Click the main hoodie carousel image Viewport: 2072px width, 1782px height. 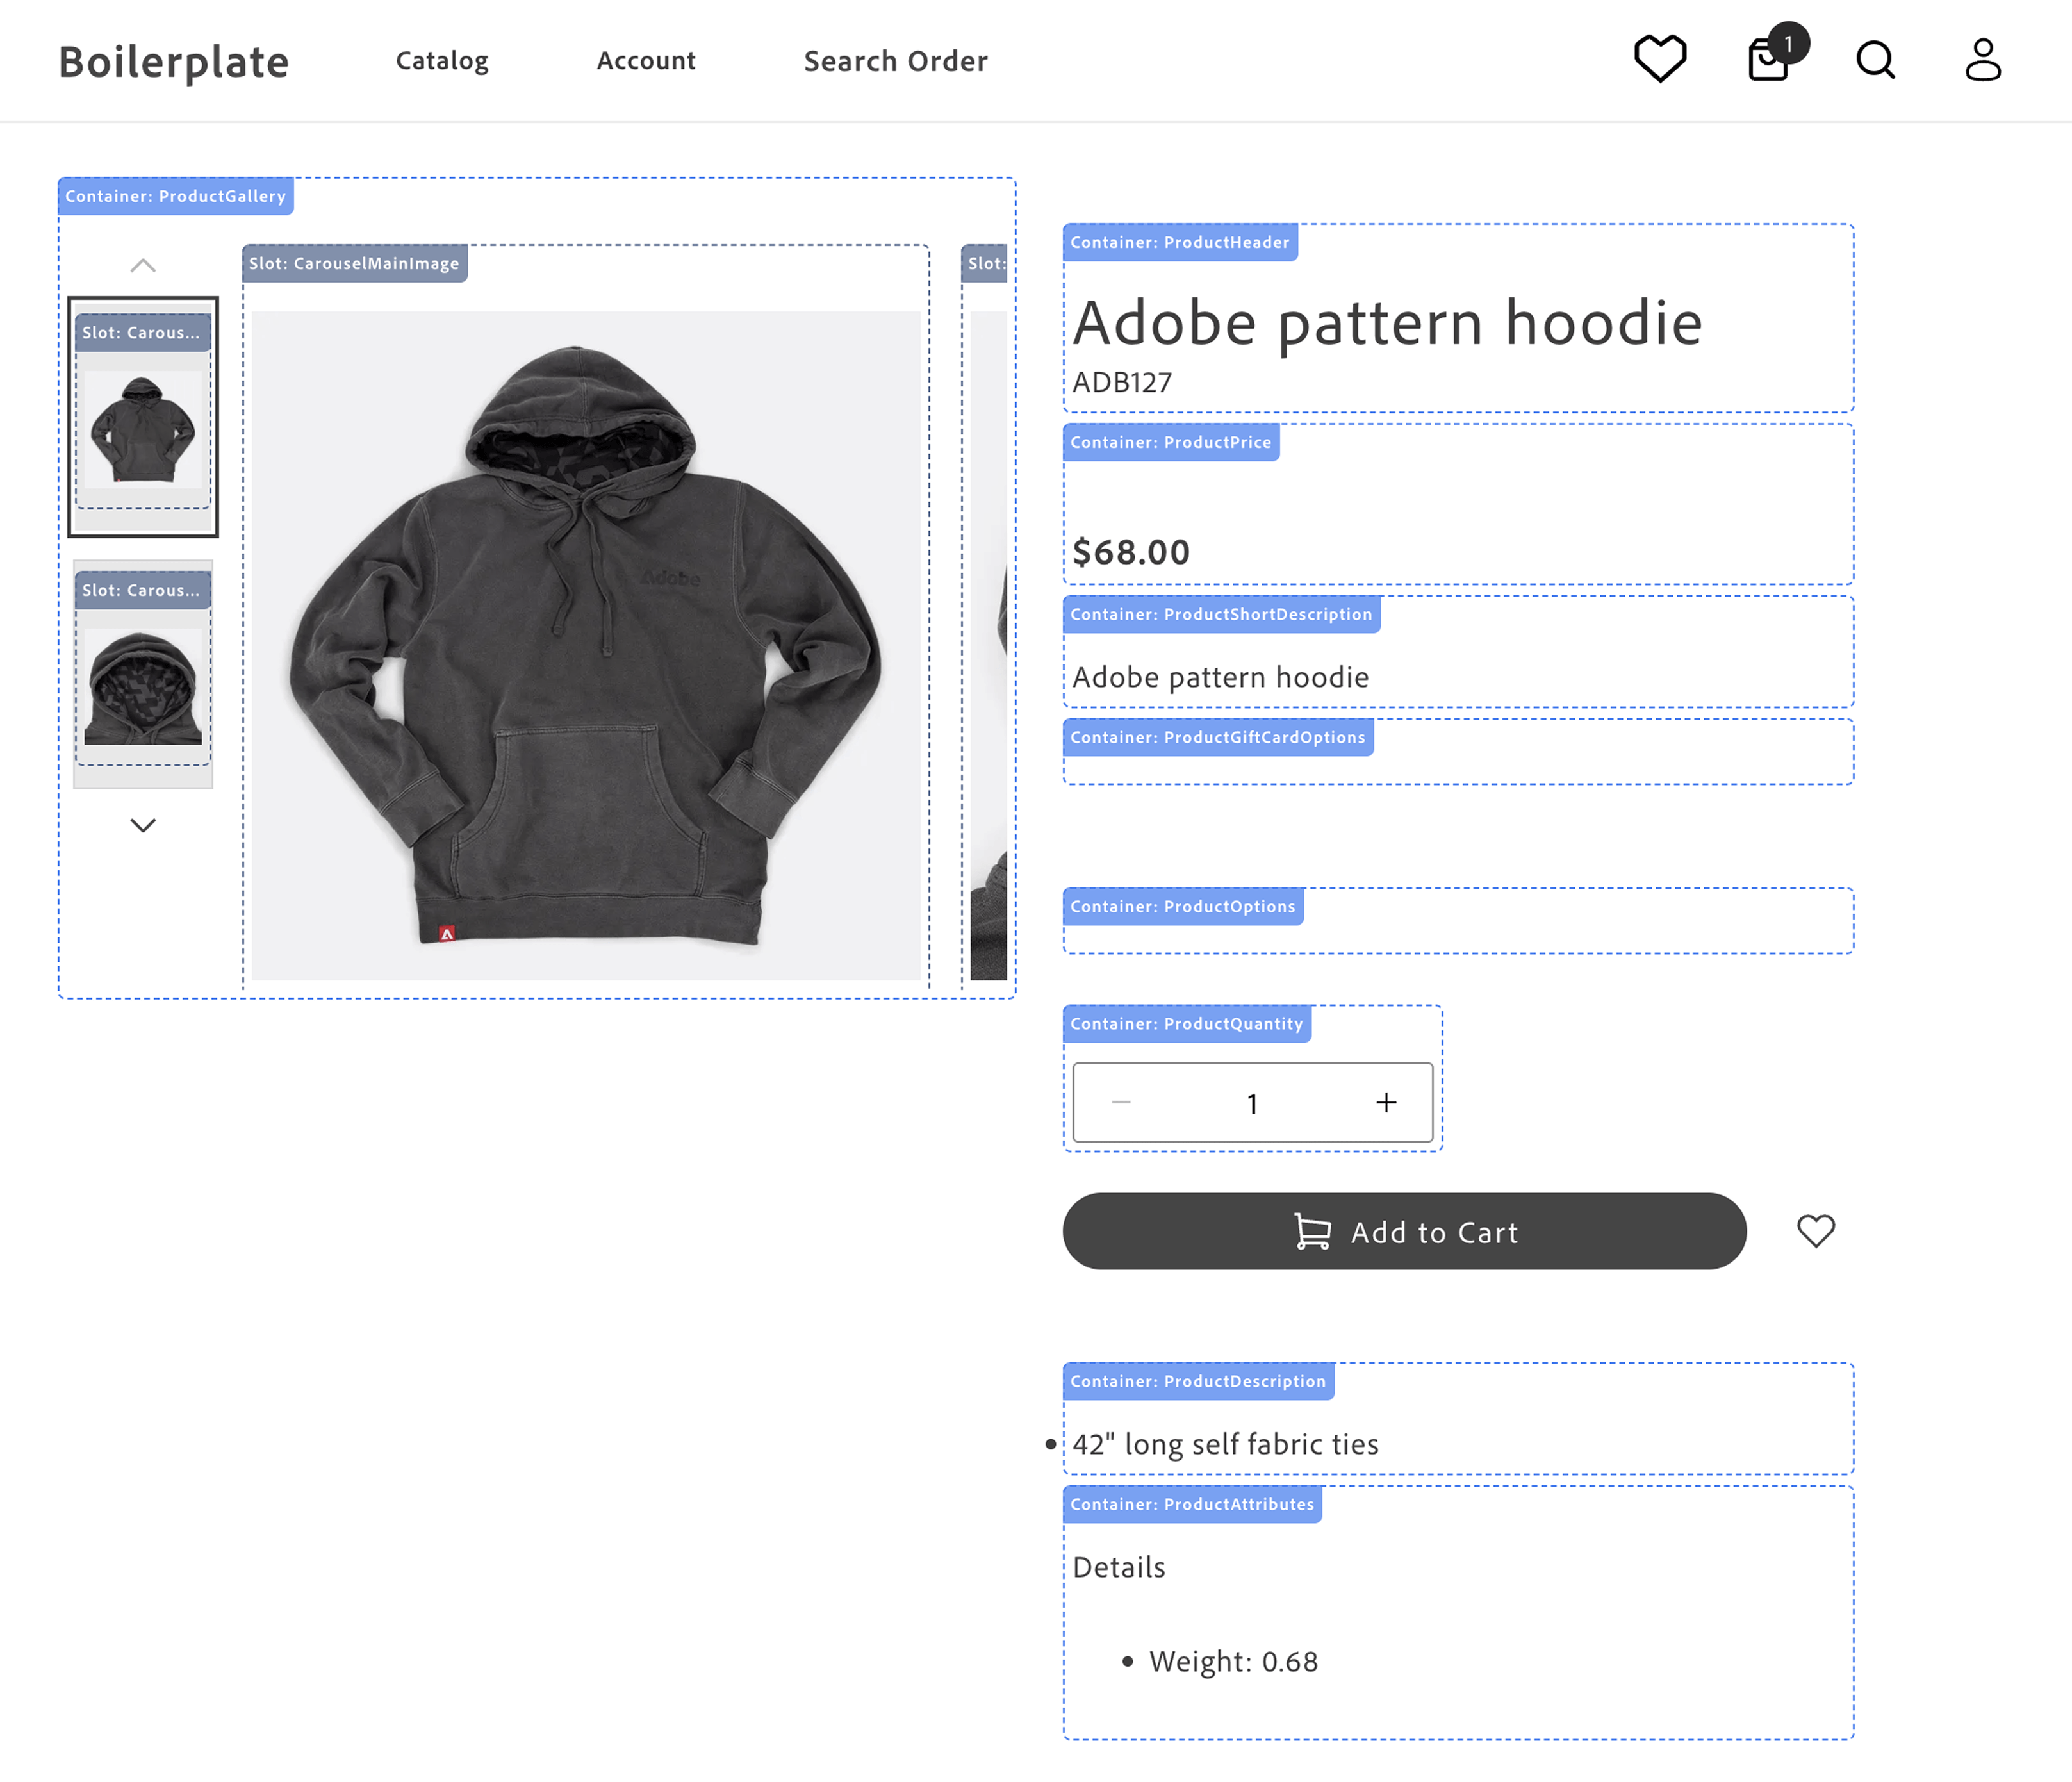(x=586, y=645)
